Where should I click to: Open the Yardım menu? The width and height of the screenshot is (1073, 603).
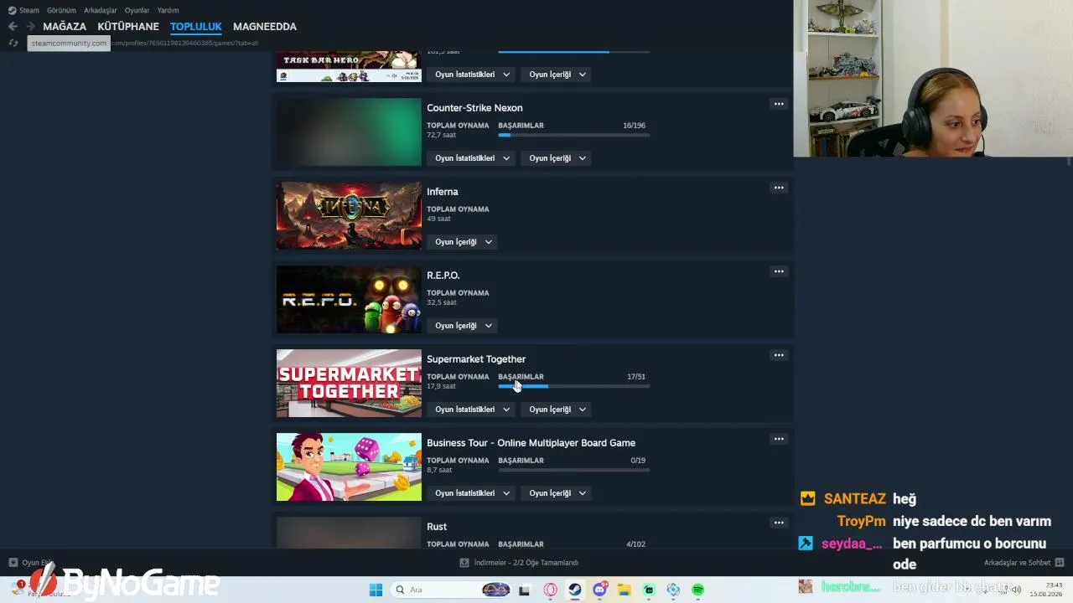[x=168, y=10]
